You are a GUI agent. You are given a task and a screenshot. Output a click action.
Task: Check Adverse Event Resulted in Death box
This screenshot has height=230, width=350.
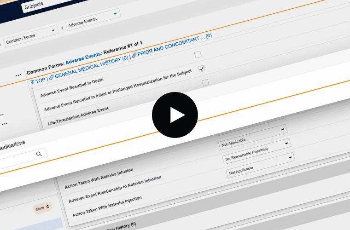point(198,55)
